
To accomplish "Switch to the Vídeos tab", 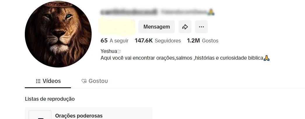I will [48, 81].
